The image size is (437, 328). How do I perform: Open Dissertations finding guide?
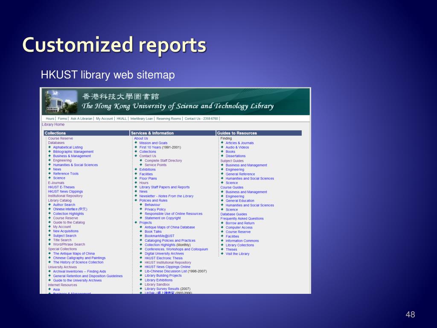pos(236,156)
